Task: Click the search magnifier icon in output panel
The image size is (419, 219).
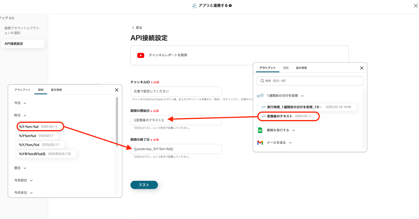Action: [262, 81]
